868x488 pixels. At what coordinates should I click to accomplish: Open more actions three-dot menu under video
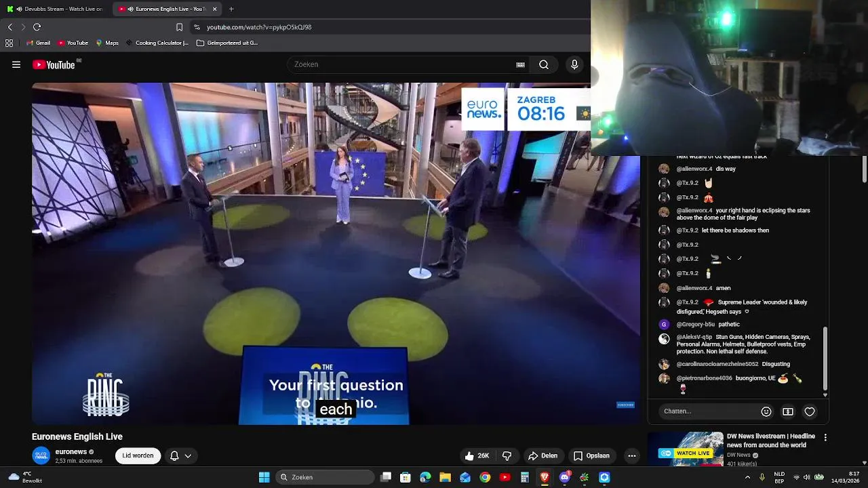(x=632, y=456)
